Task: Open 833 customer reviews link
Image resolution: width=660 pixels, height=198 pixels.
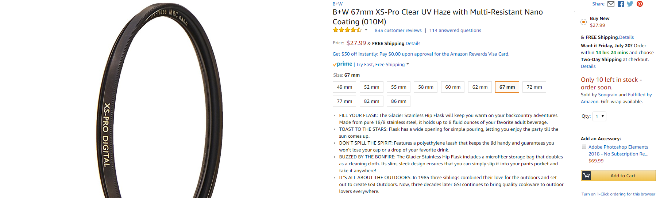Action: point(398,31)
